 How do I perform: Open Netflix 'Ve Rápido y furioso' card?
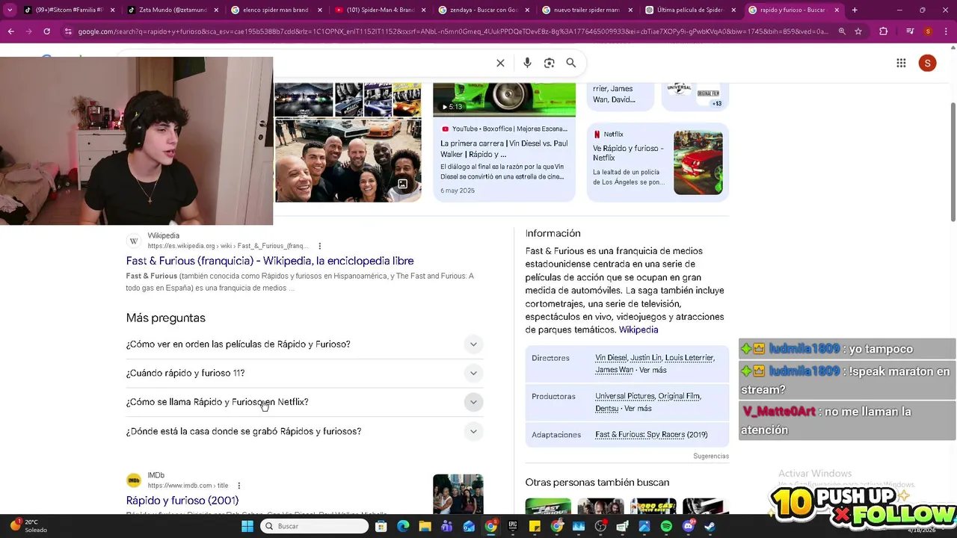coord(657,162)
